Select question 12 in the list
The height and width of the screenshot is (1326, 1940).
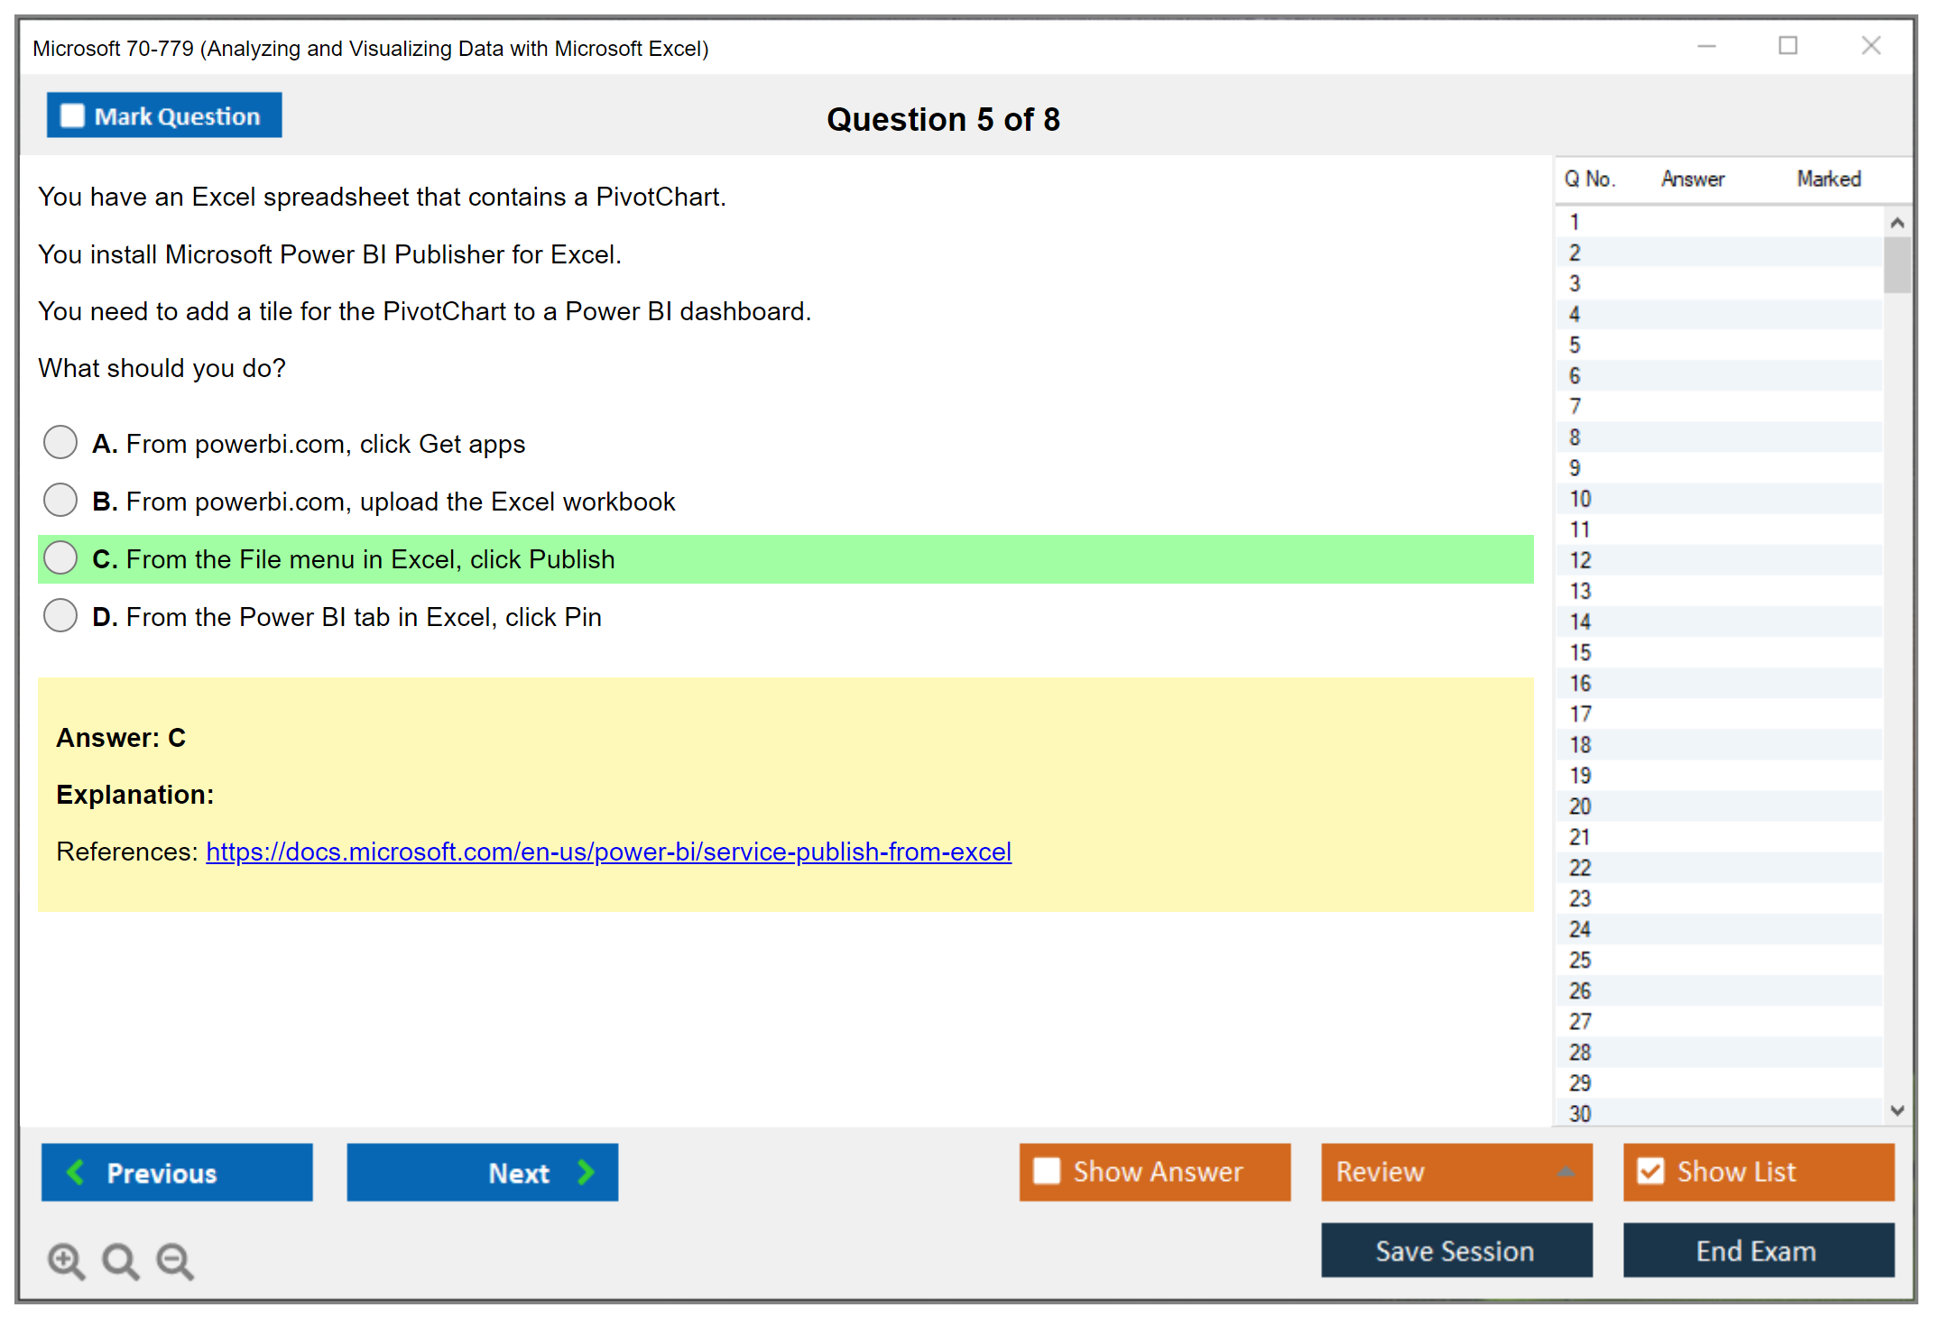1580,560
